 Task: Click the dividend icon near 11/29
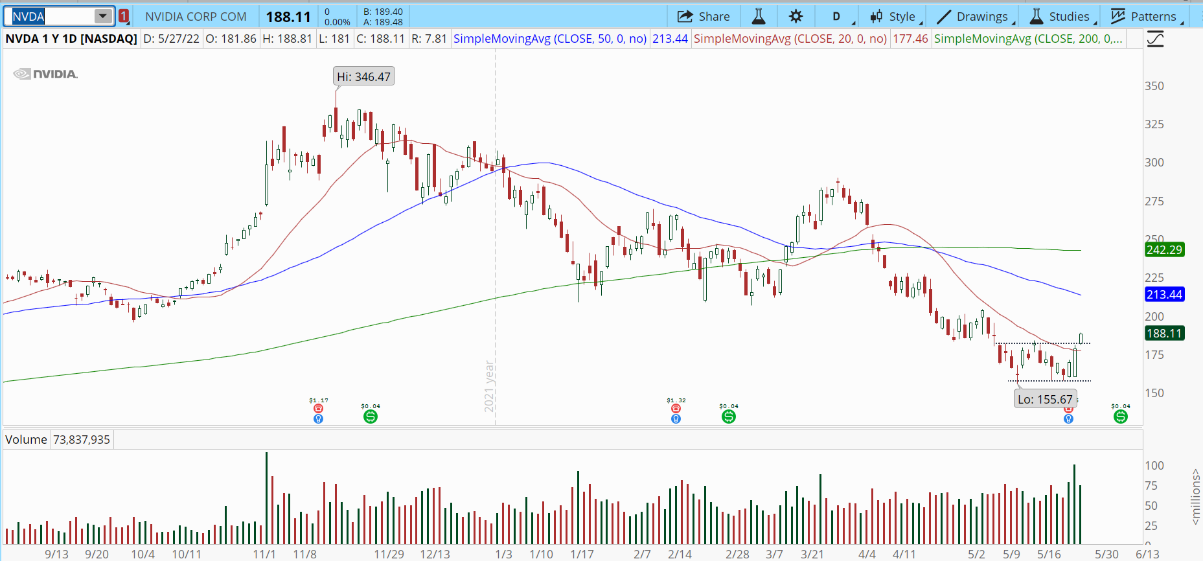(x=371, y=417)
